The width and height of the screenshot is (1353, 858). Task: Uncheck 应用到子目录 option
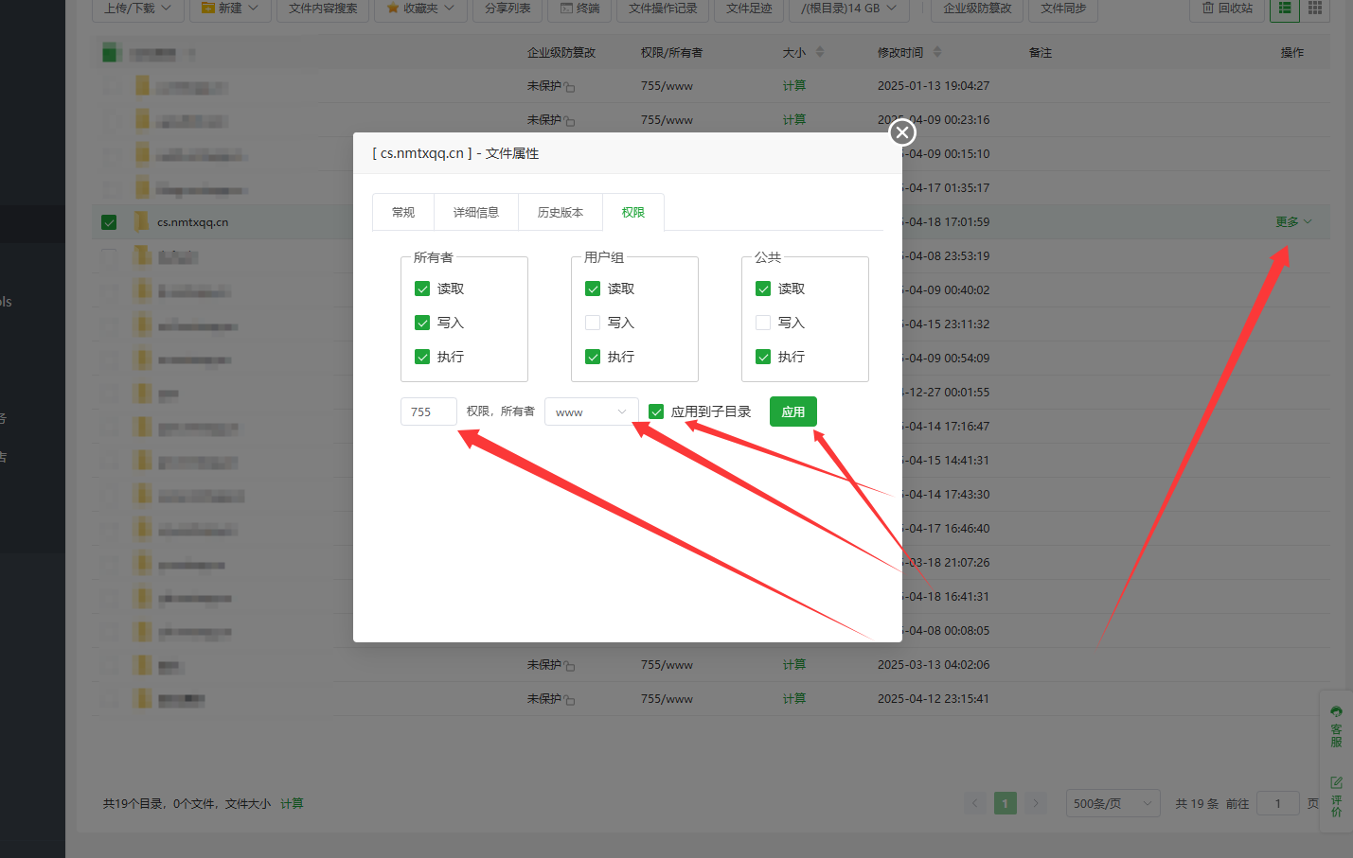656,411
